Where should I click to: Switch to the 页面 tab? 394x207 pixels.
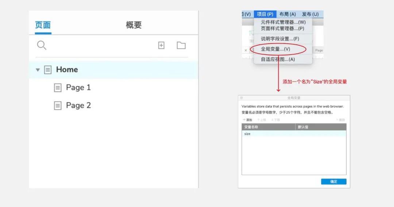43,25
